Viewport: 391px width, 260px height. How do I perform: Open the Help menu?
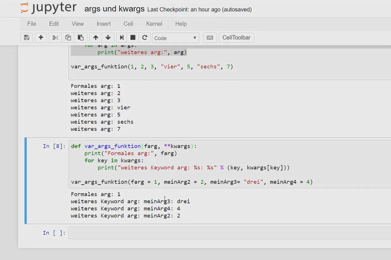pyautogui.click(x=181, y=24)
